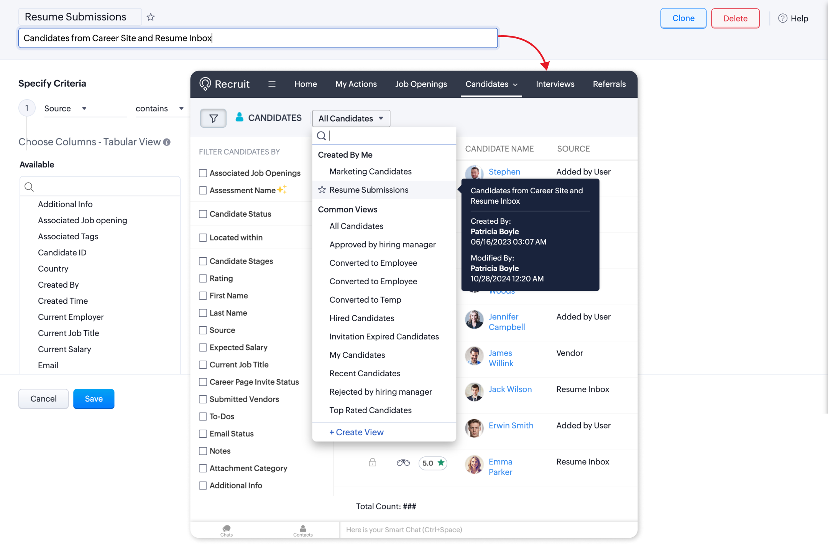This screenshot has height=545, width=828.
Task: Tick the Associated Job Openings checkbox
Action: click(203, 173)
